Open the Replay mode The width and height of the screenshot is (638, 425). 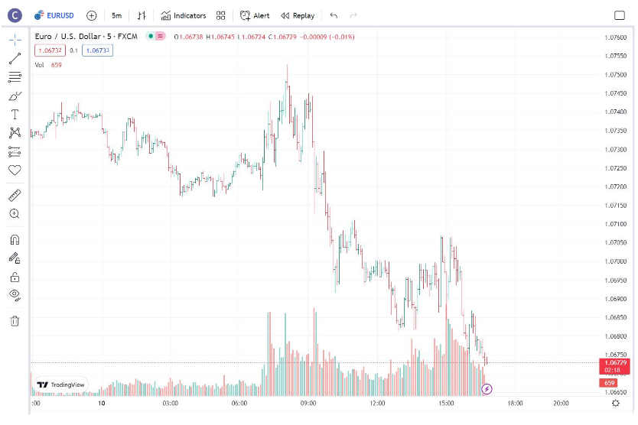(x=298, y=15)
